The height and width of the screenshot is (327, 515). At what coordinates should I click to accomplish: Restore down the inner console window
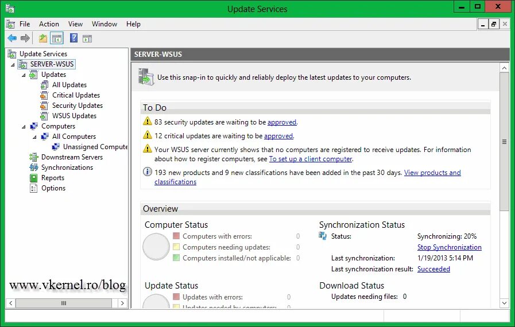pos(494,24)
